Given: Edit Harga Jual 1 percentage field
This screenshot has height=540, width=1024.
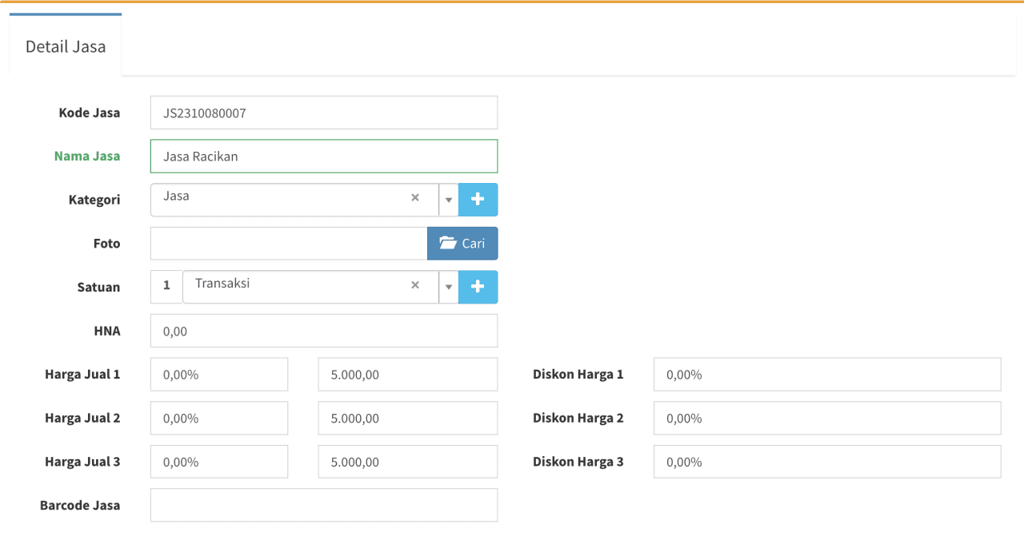Looking at the screenshot, I should [219, 375].
